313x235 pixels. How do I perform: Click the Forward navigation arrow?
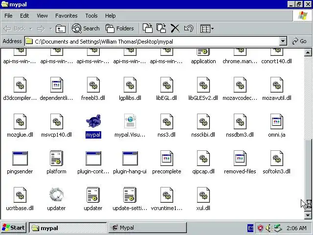click(x=41, y=28)
